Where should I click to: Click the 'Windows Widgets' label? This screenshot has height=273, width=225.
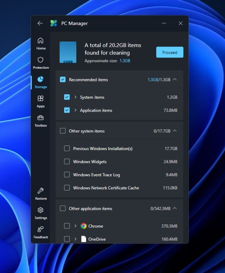point(90,162)
